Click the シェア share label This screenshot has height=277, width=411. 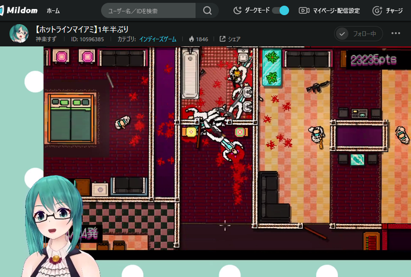tap(234, 39)
